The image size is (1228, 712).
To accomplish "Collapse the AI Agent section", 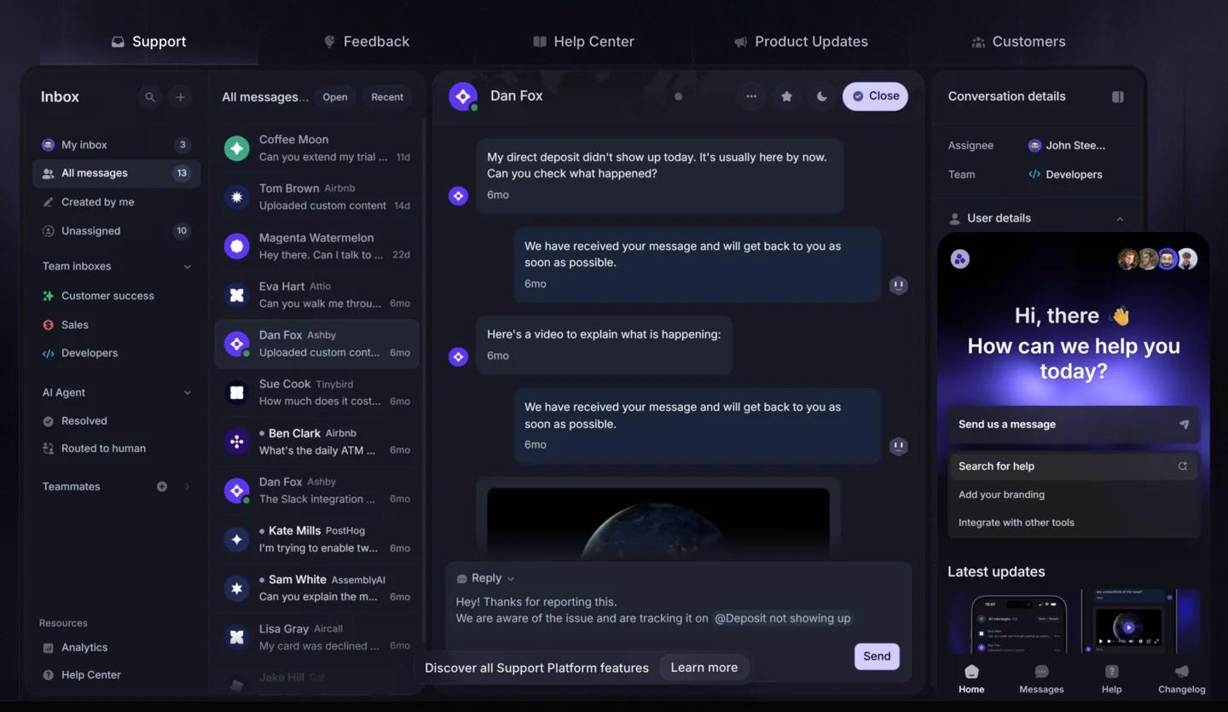I will 187,393.
